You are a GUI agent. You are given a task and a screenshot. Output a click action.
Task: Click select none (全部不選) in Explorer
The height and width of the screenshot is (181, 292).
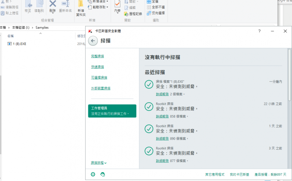(x=156, y=7)
